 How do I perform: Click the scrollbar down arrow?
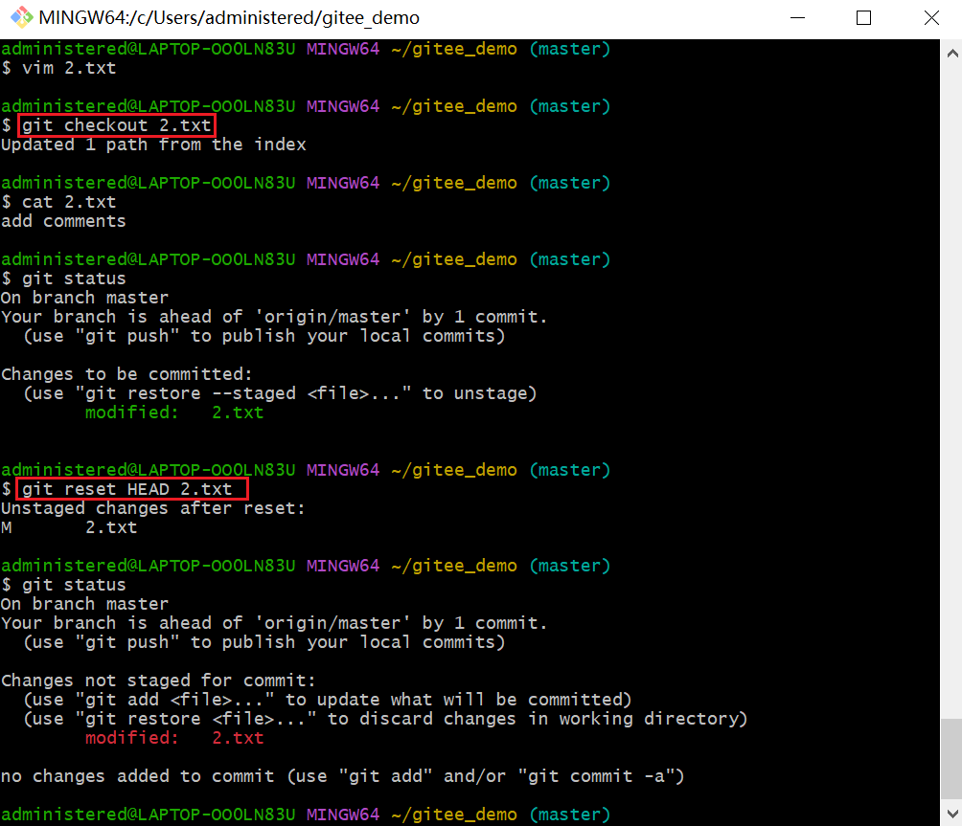click(x=952, y=814)
